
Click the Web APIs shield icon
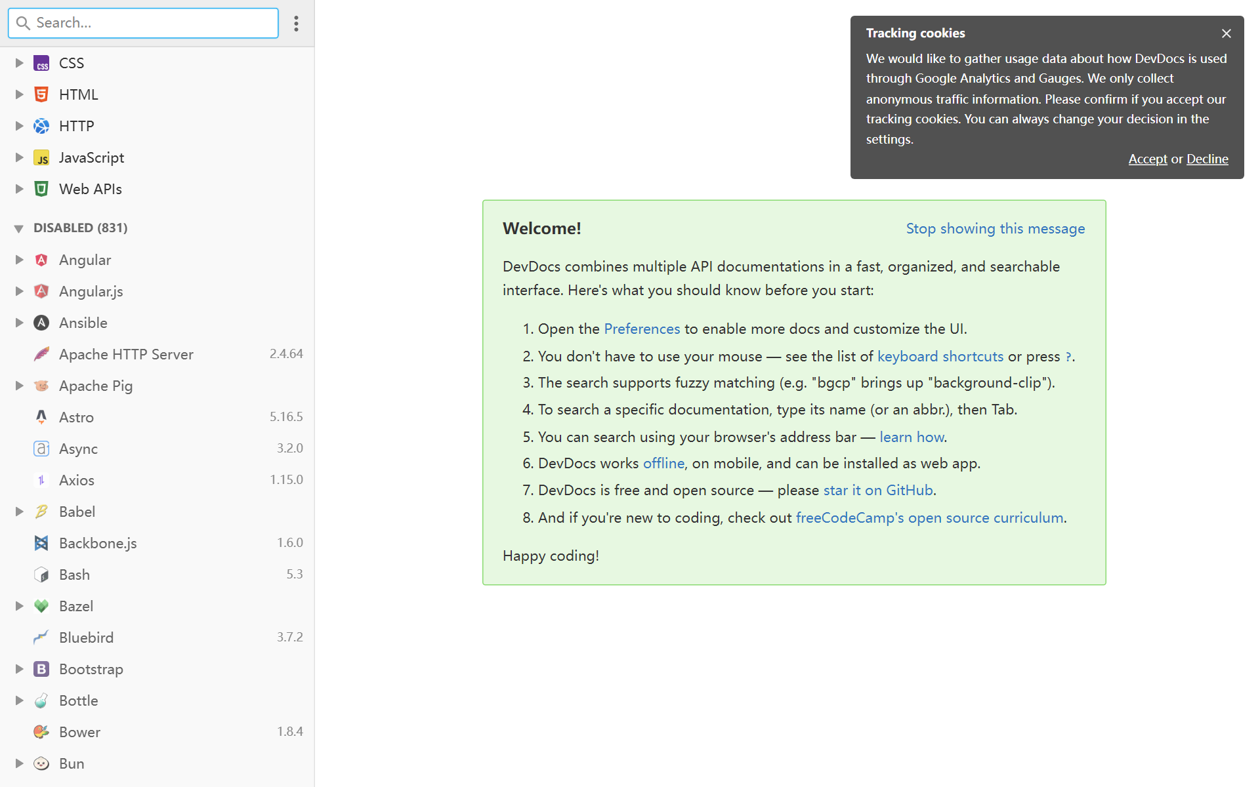pos(41,189)
